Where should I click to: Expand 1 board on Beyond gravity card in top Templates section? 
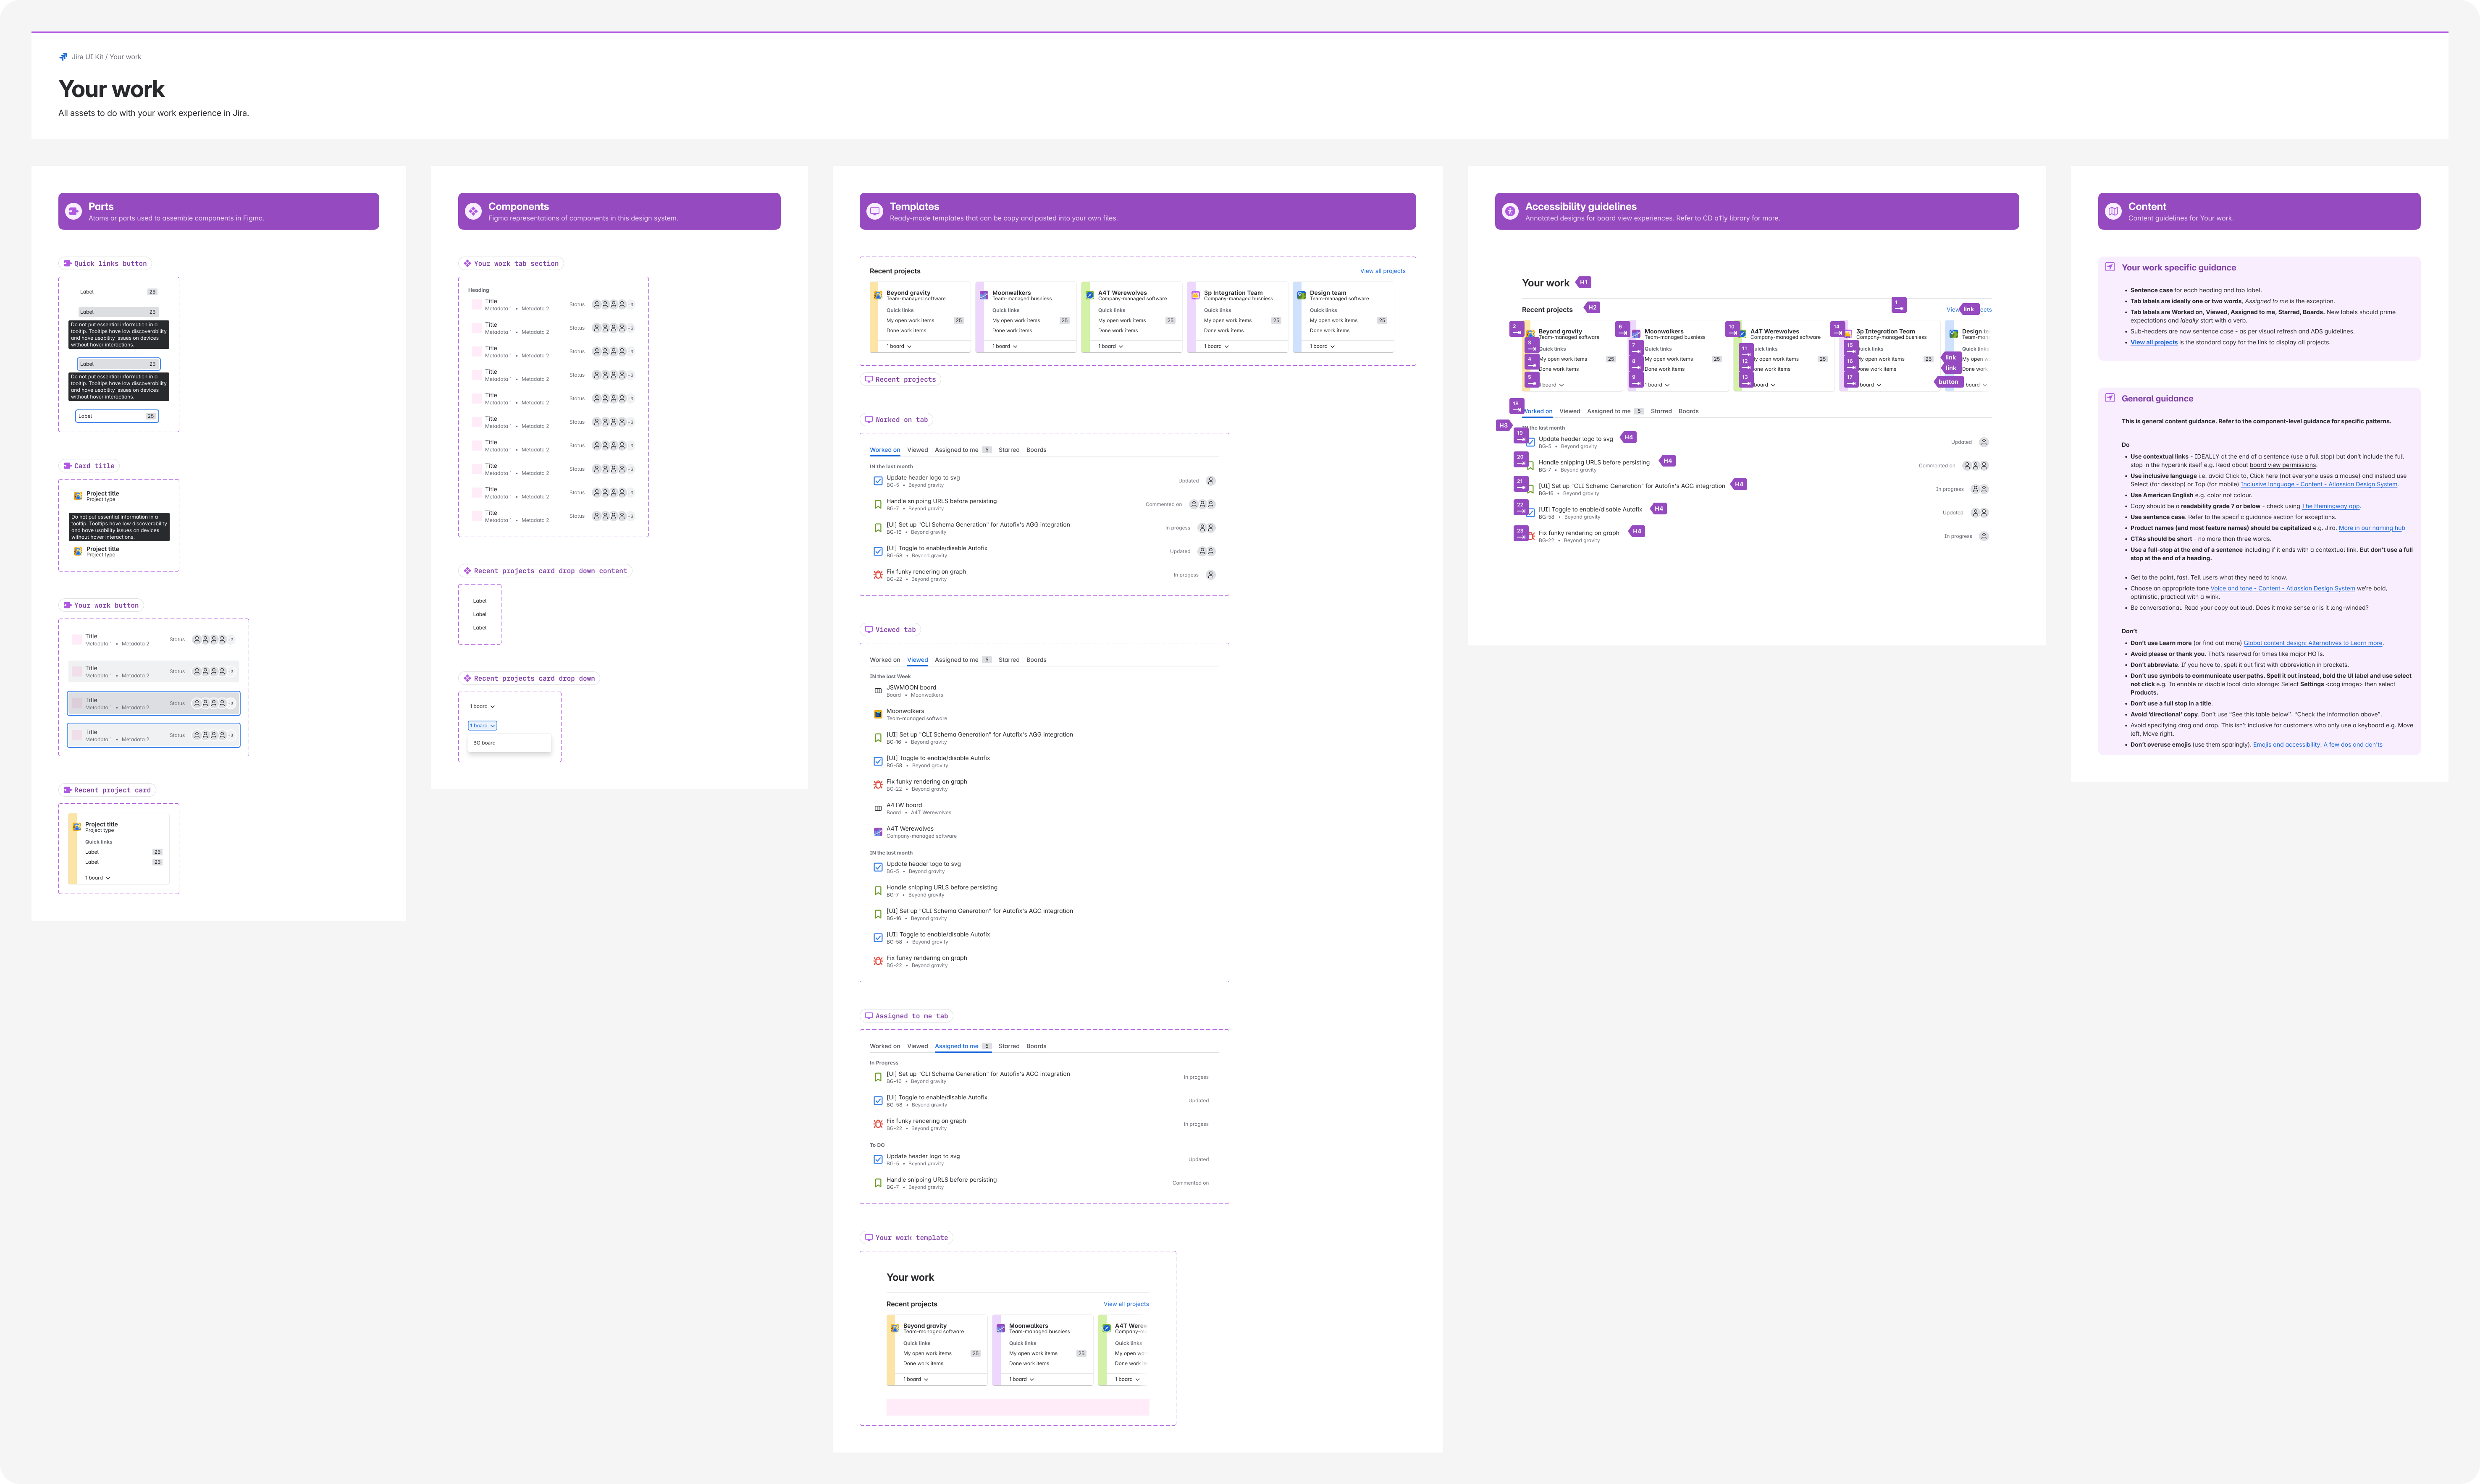point(899,346)
